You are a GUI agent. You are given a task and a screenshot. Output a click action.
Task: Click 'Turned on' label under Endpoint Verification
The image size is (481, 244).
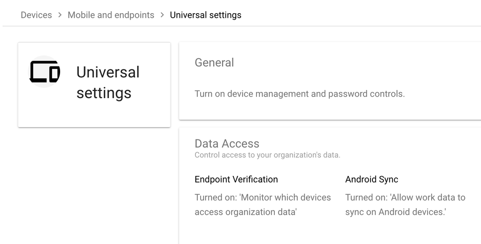tap(216, 198)
